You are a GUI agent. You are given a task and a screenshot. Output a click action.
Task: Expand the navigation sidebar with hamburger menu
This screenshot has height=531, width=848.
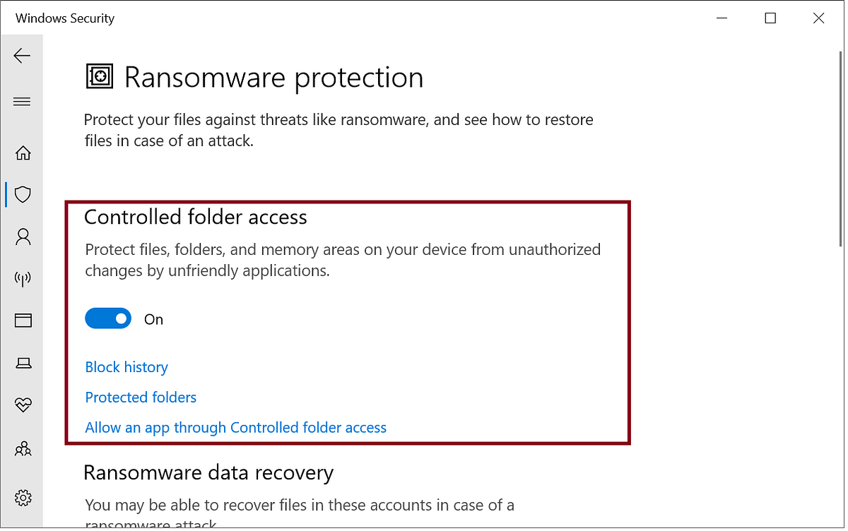click(x=22, y=101)
